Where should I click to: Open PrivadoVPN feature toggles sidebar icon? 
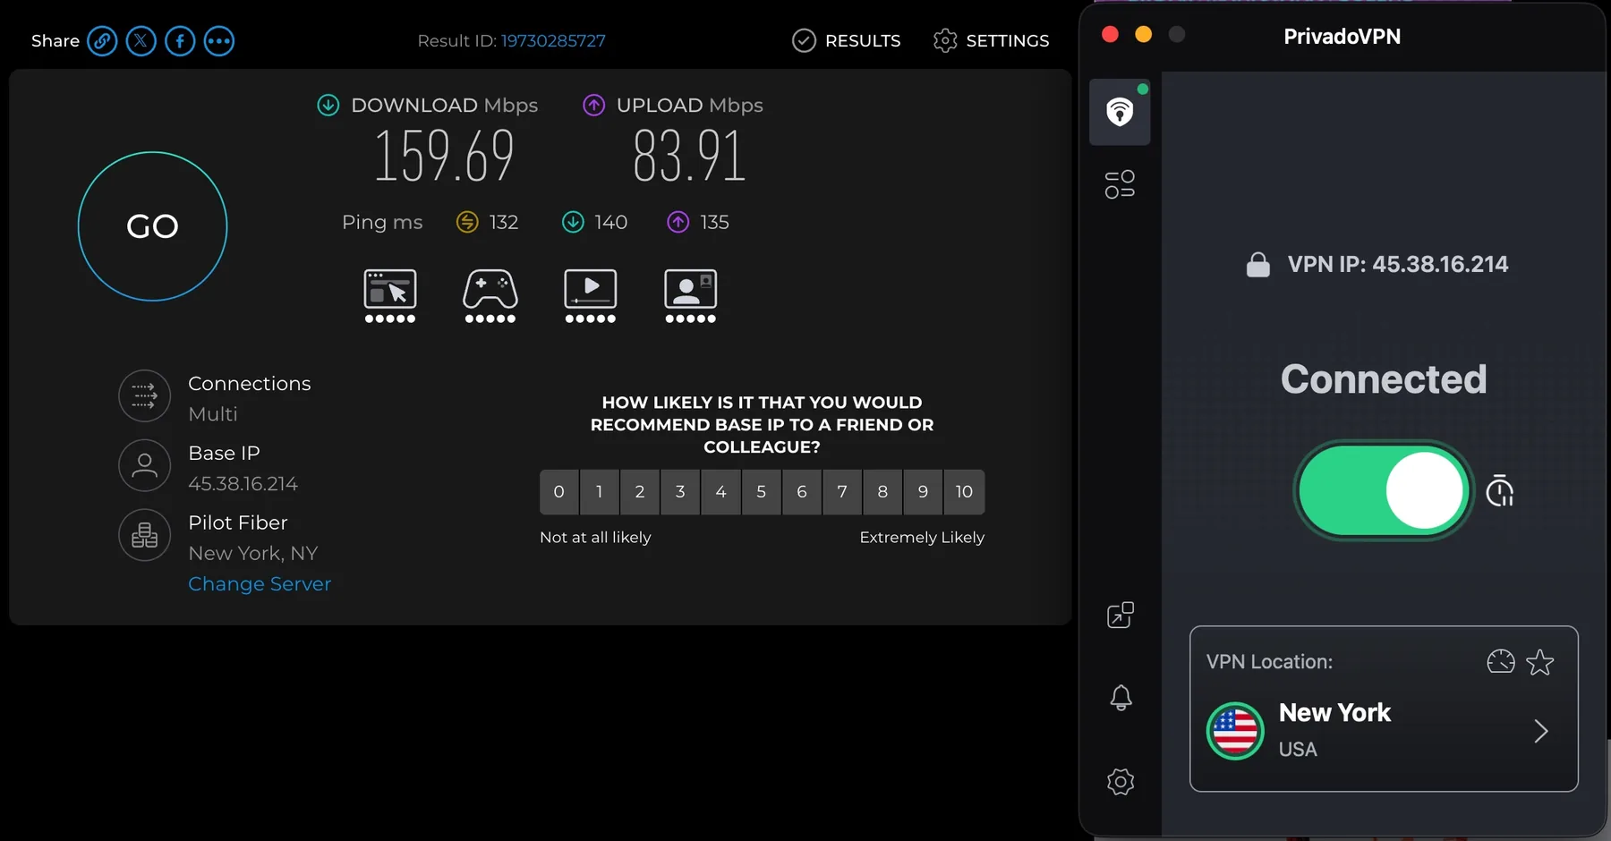(1120, 184)
